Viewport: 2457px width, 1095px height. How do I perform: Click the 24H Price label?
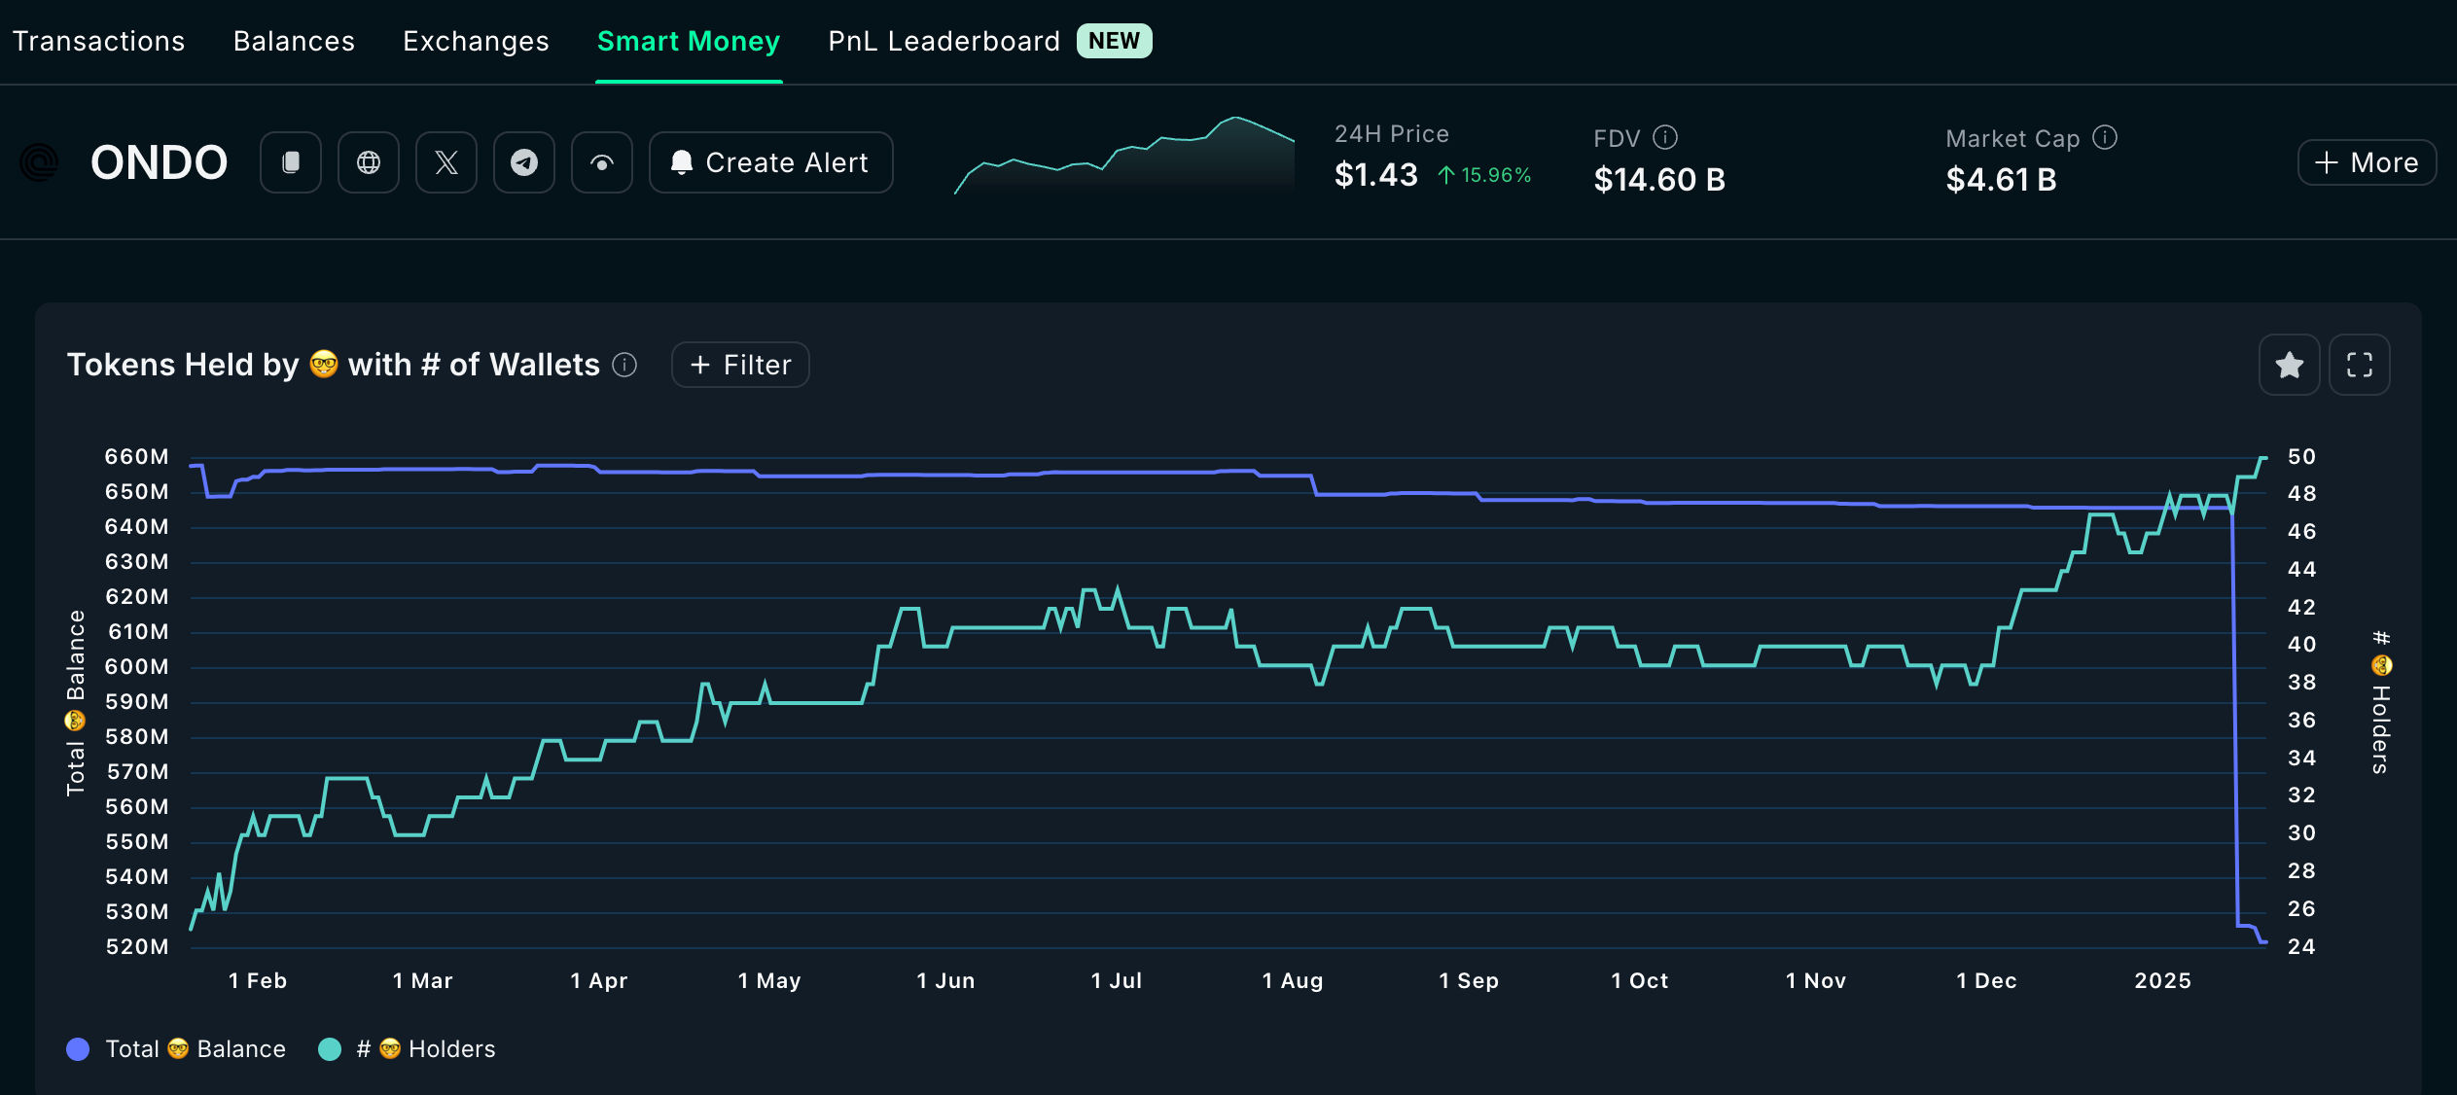click(x=1392, y=134)
